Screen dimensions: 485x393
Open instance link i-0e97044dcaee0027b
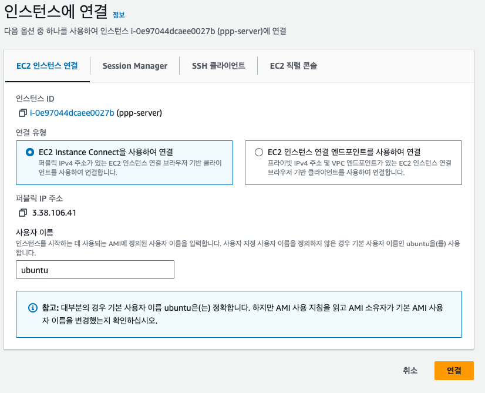tap(72, 113)
